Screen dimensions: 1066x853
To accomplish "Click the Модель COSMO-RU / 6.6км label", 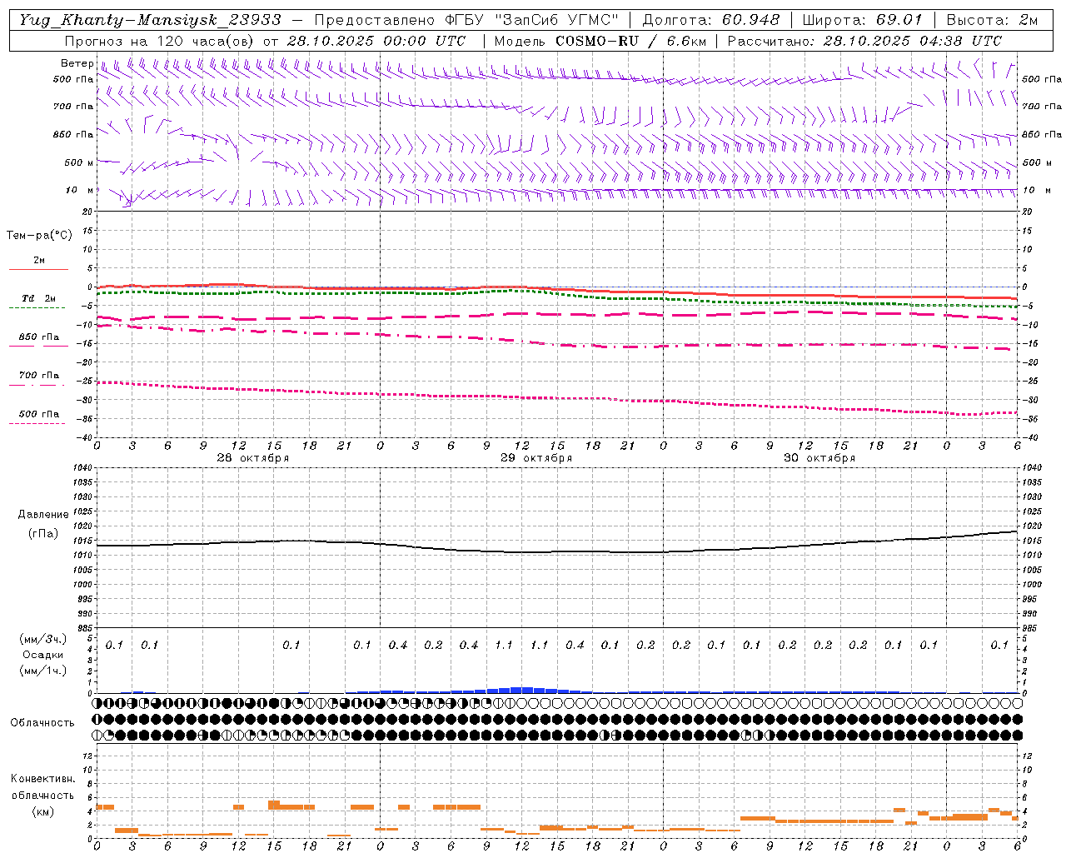I will (600, 41).
